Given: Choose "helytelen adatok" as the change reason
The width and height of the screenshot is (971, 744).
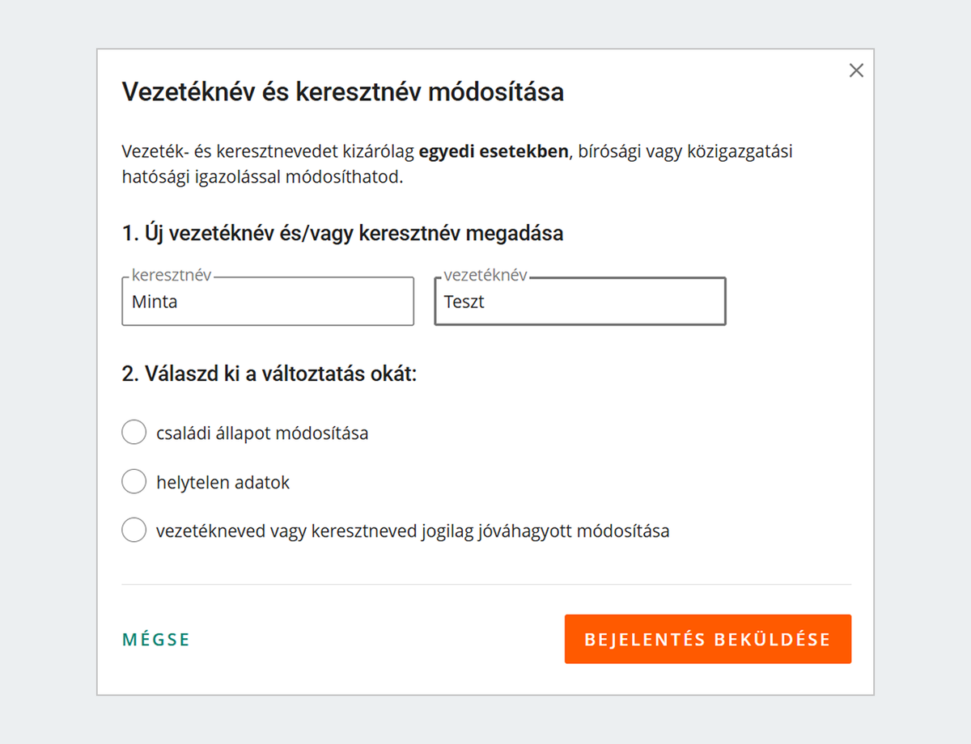Looking at the screenshot, I should [x=134, y=481].
